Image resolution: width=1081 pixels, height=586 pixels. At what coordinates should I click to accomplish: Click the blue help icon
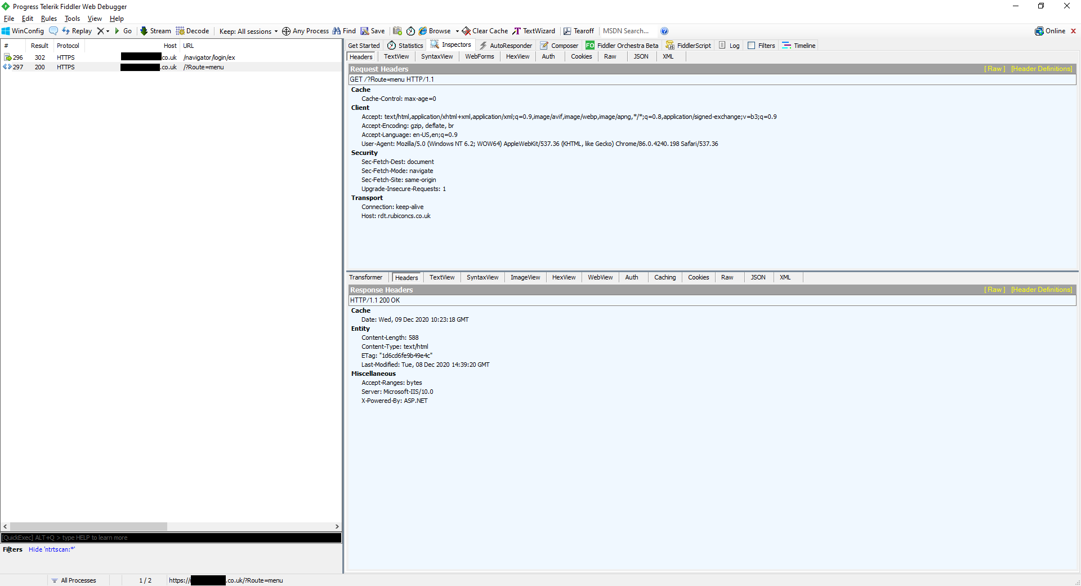[x=664, y=31]
